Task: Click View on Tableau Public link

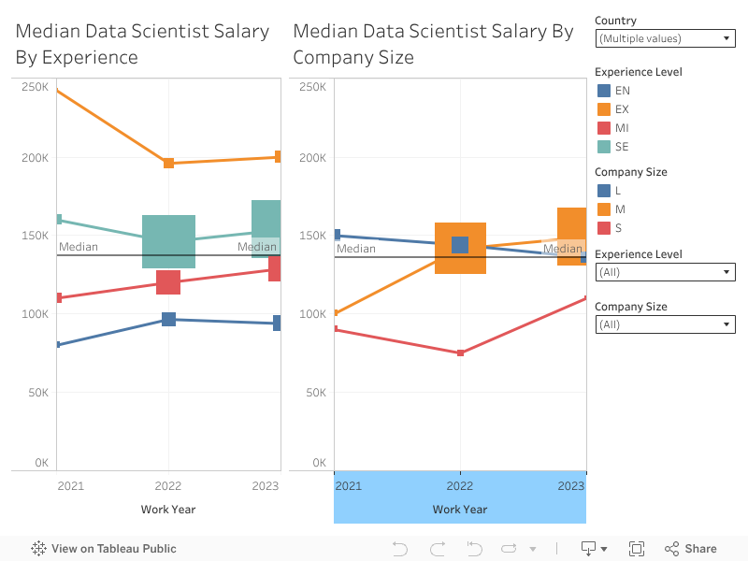Action: (x=104, y=549)
